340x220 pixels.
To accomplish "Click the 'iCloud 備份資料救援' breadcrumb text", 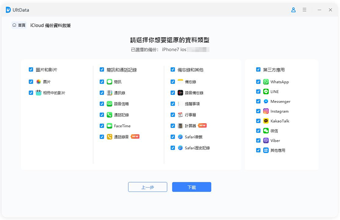I will (x=51, y=26).
